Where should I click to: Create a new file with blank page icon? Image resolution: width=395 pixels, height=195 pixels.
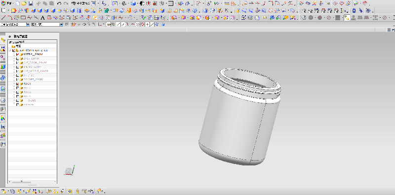(x=18, y=3)
